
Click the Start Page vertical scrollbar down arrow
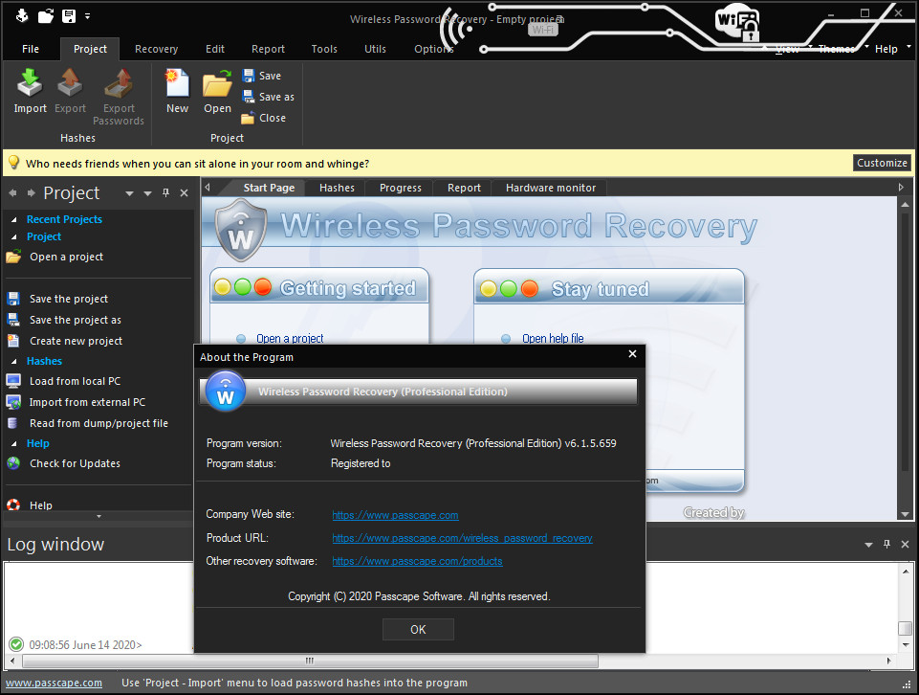pyautogui.click(x=905, y=514)
